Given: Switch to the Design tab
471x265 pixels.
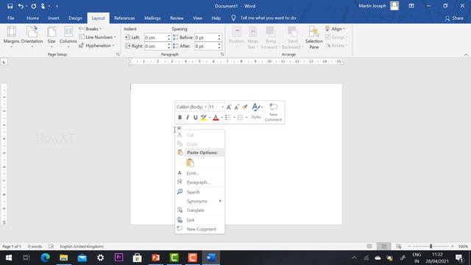Looking at the screenshot, I should (x=75, y=18).
